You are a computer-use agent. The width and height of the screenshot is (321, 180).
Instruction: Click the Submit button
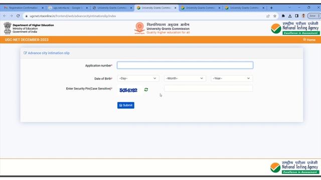point(126,105)
